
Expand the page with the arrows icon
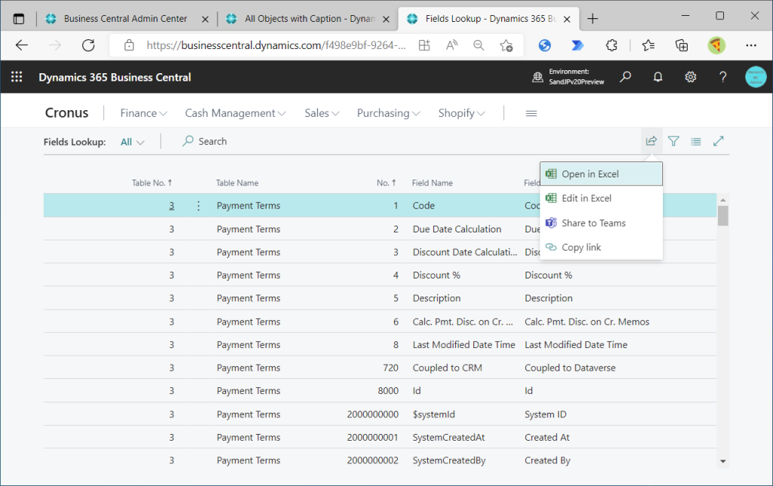[719, 141]
